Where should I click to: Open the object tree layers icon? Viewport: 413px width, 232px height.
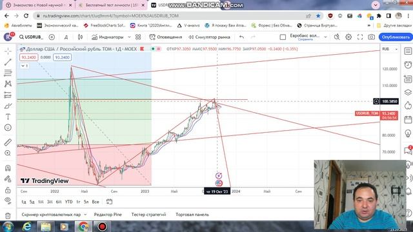408,92
